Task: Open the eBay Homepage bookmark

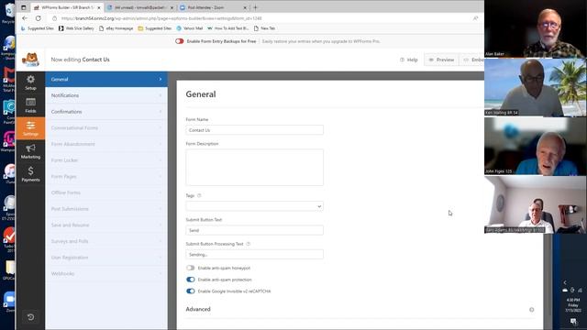Action: [x=116, y=28]
